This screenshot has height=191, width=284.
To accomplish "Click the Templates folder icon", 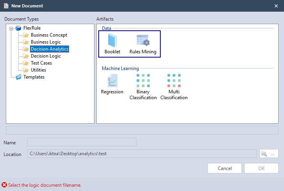I will (x=18, y=77).
